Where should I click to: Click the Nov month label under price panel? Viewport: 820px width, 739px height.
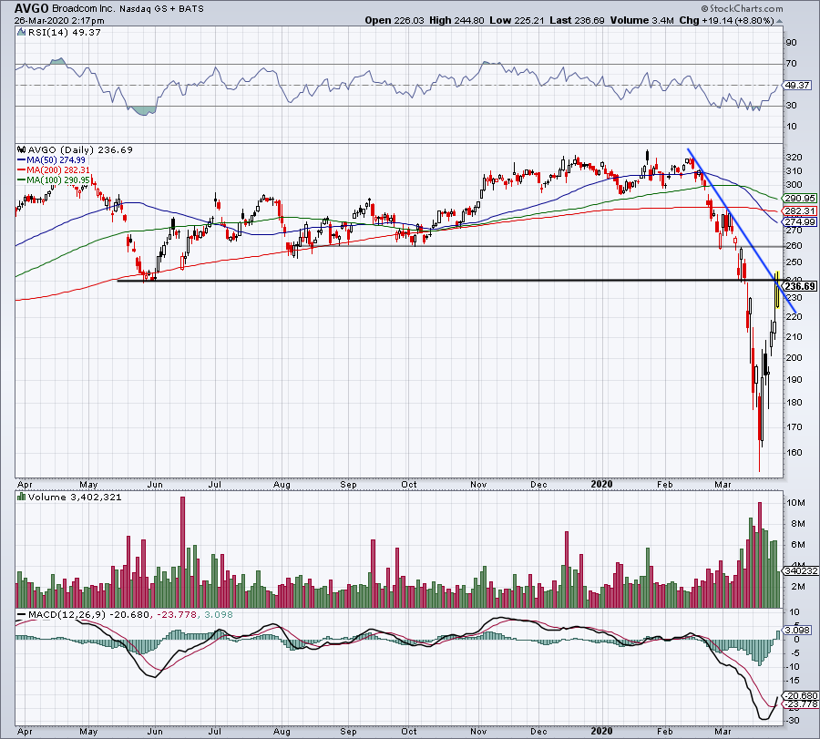pyautogui.click(x=478, y=484)
